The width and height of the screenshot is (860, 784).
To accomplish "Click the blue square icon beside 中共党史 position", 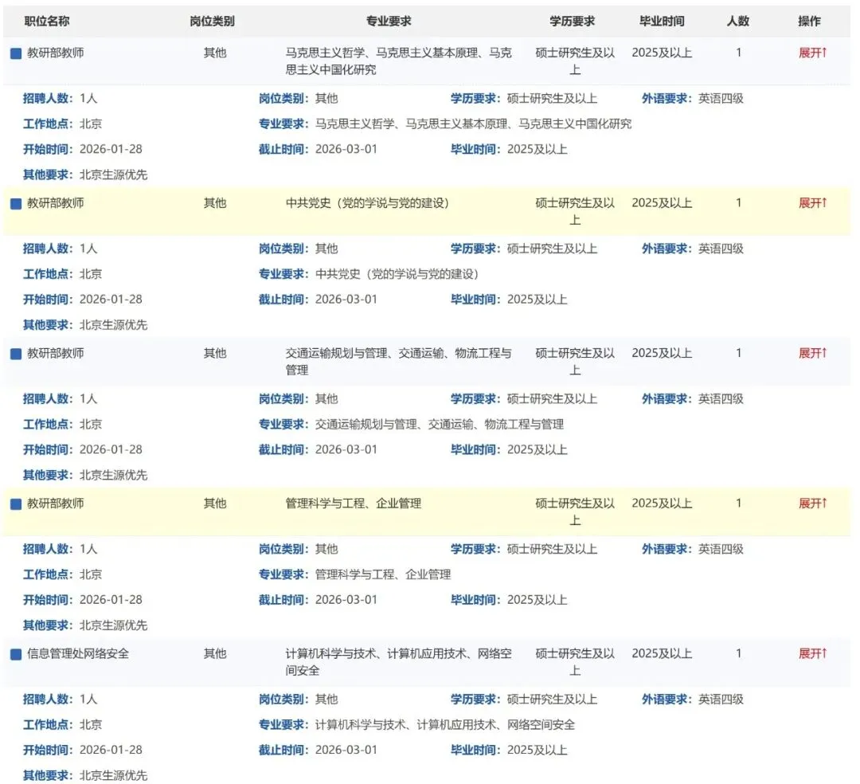I will click(x=16, y=203).
